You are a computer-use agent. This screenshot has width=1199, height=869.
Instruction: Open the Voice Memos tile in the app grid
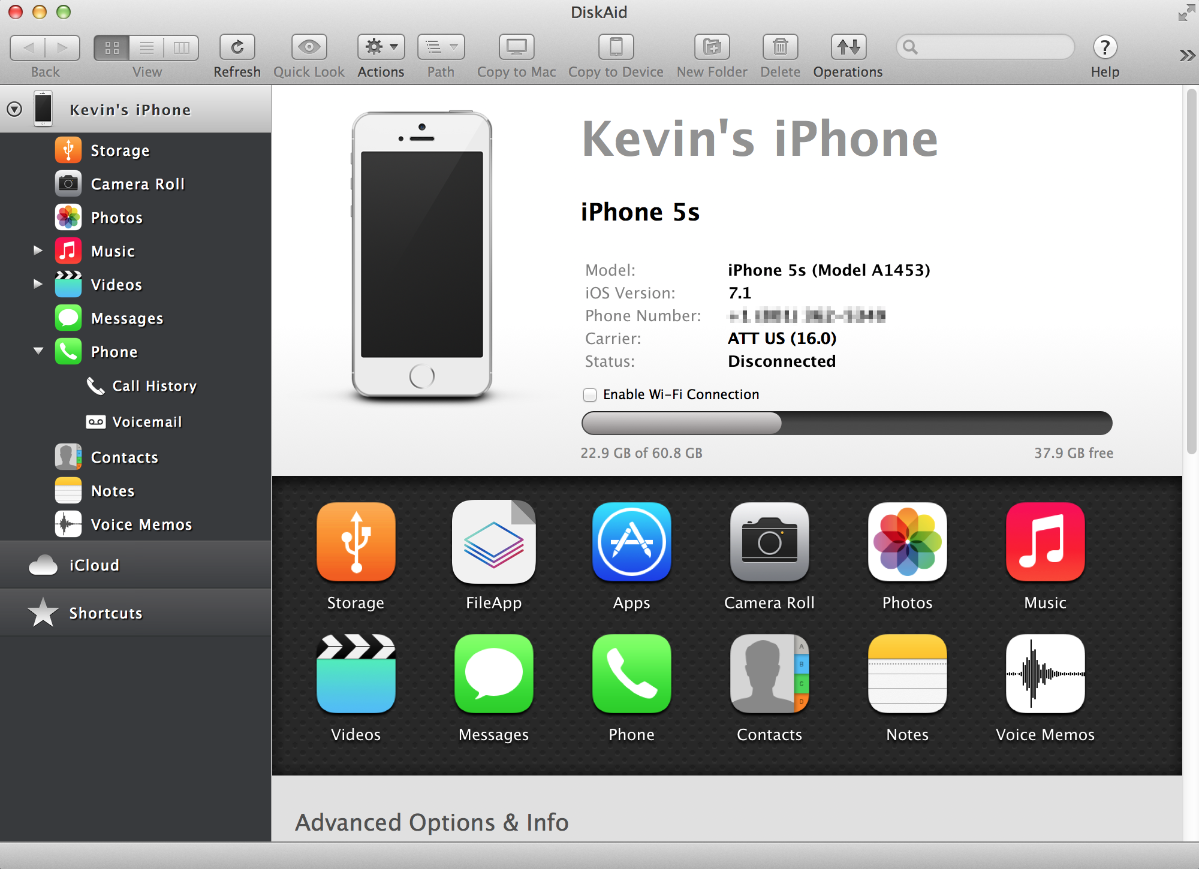1045,674
